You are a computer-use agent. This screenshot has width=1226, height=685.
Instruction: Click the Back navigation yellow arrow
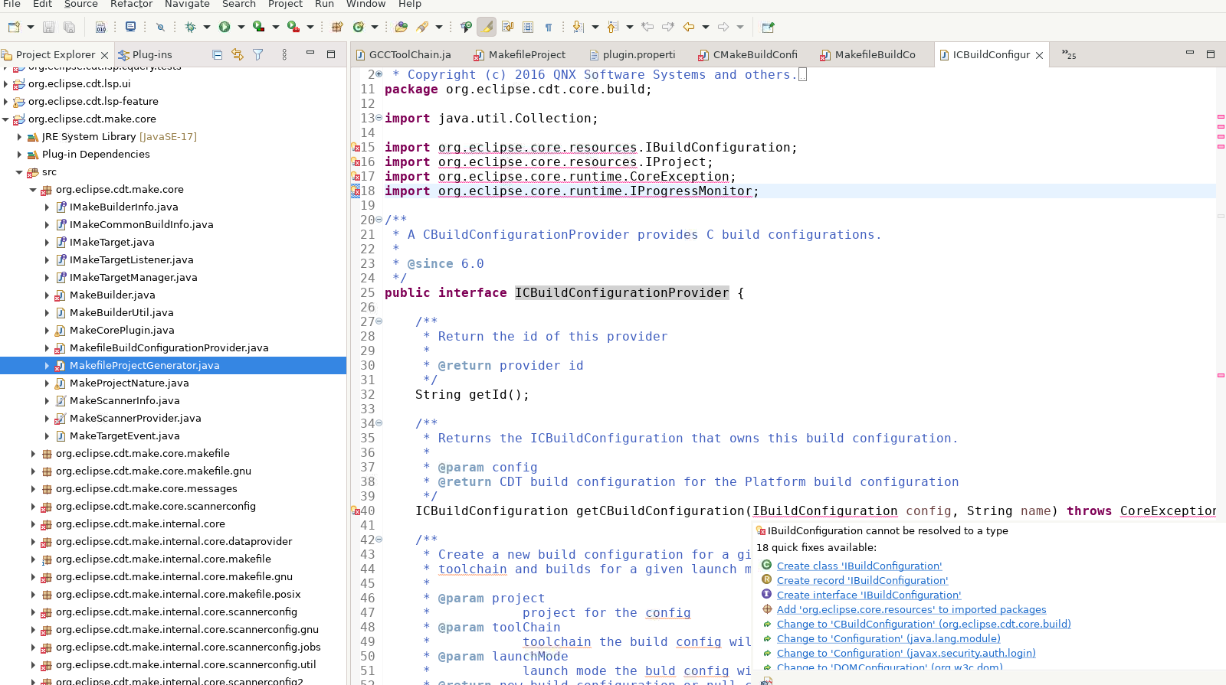(688, 27)
